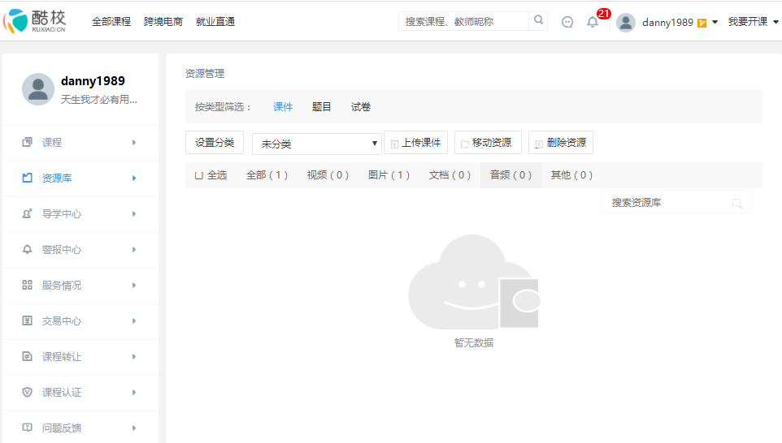Switch to the 全部 (1) tab
The height and width of the screenshot is (443, 782).
point(267,175)
